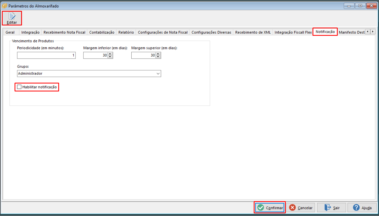The width and height of the screenshot is (379, 216).
Task: Close the Parâmetros do Almoxarifado window
Action: click(372, 6)
